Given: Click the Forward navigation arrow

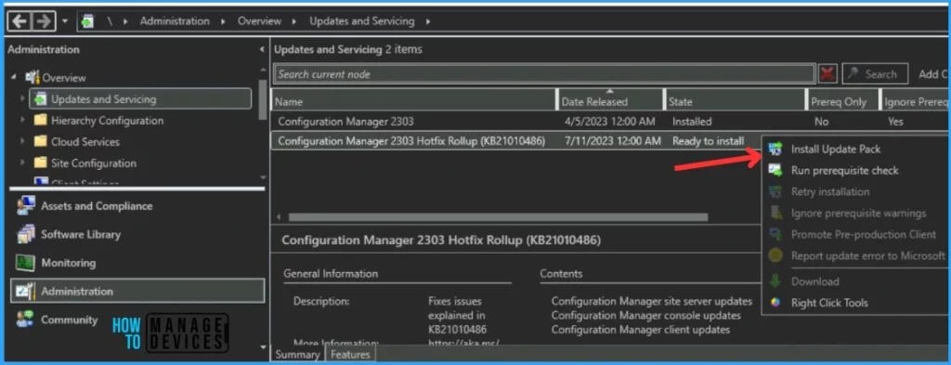Looking at the screenshot, I should 43,21.
